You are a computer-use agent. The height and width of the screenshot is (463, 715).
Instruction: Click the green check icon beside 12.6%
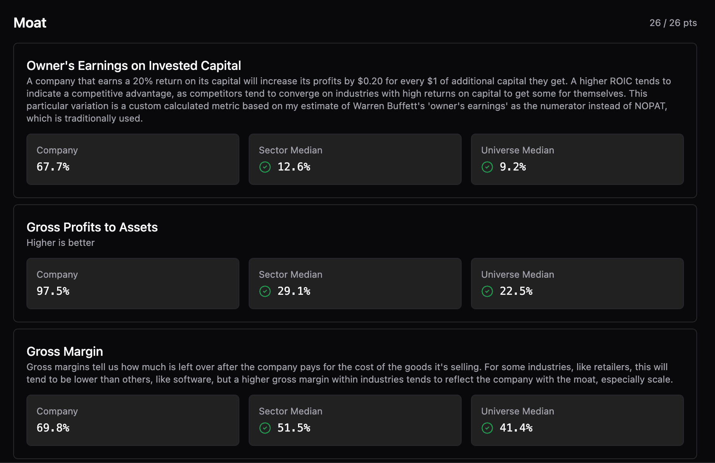(x=265, y=167)
